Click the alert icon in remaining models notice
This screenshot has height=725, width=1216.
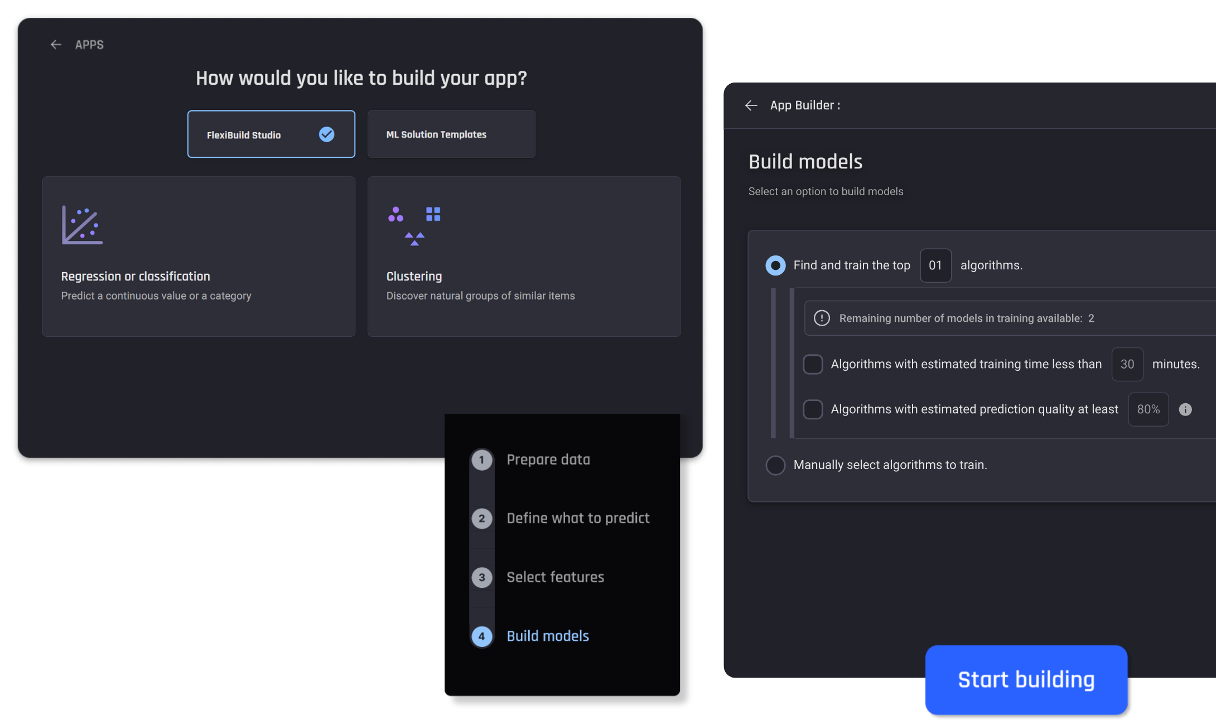coord(822,318)
